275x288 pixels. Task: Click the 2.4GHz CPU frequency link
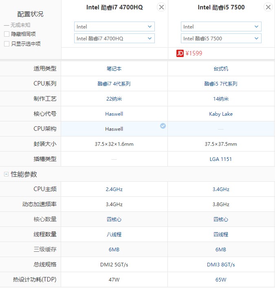114,189
